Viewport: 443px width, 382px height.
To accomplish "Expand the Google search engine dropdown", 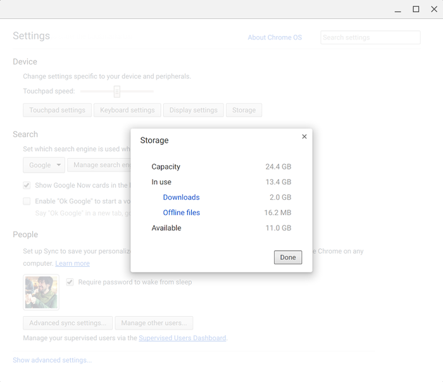I will coord(44,165).
